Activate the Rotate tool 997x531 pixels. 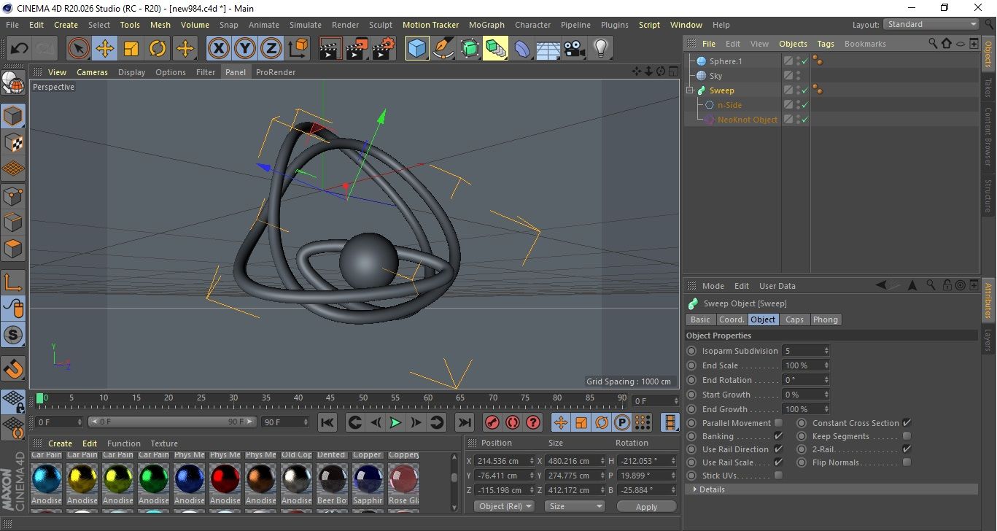coord(158,49)
